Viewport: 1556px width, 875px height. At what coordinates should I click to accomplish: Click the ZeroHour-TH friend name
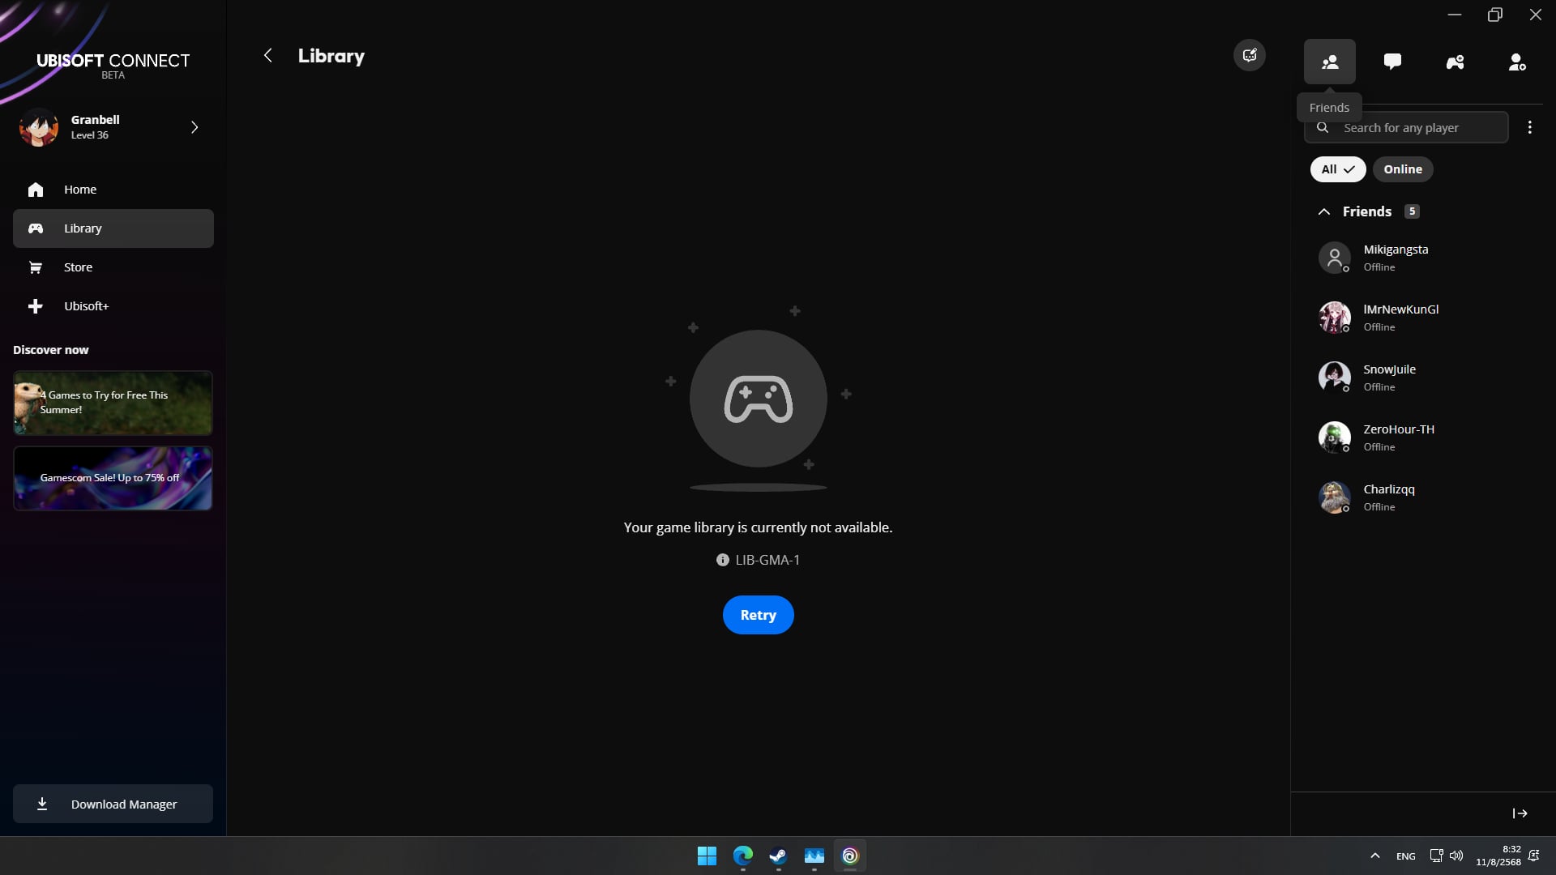(1398, 429)
